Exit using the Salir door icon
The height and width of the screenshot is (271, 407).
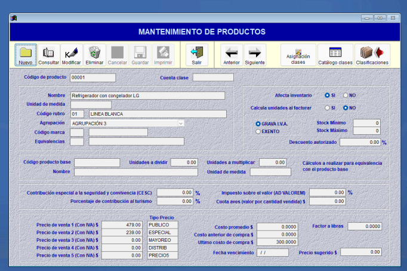196,54
